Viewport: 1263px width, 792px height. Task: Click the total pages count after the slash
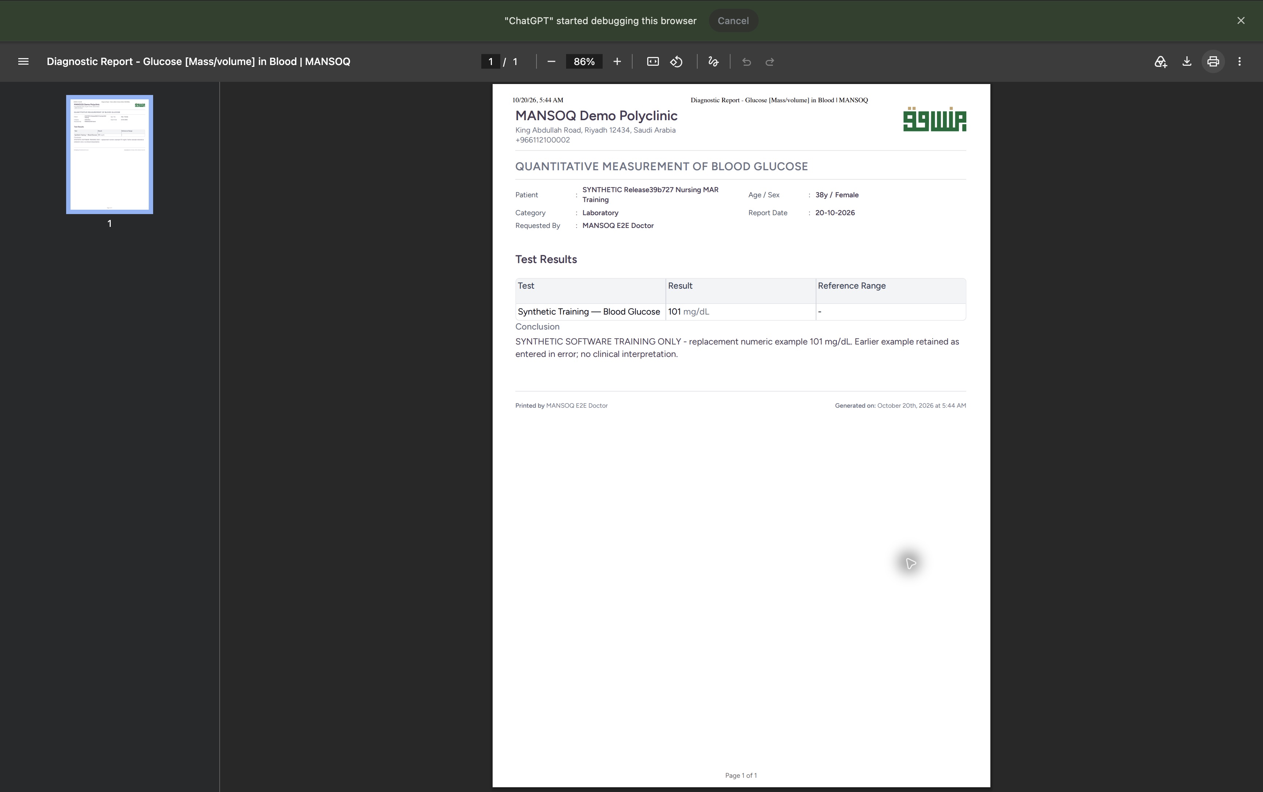(x=515, y=62)
